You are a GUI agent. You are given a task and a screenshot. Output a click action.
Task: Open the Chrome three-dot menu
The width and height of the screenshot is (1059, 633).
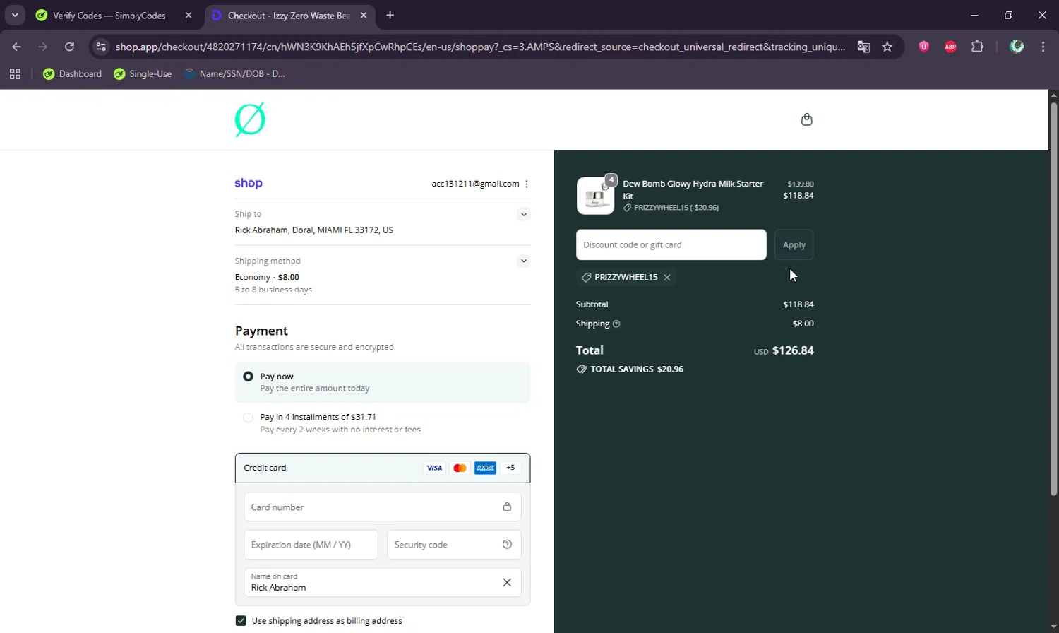click(1043, 47)
